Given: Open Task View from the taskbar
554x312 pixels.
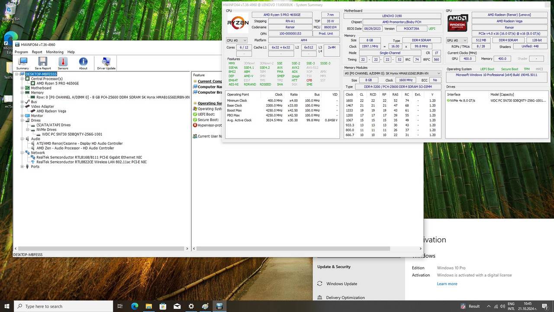Looking at the screenshot, I should (120, 306).
